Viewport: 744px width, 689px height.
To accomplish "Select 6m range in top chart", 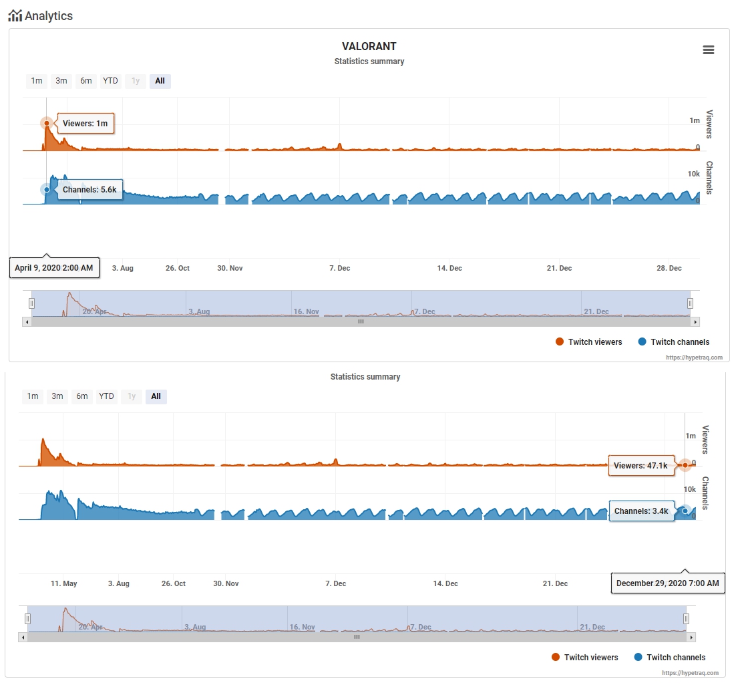I will pyautogui.click(x=86, y=81).
